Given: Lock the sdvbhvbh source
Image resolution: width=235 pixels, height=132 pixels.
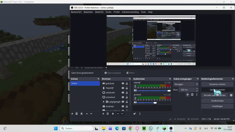Looking at the screenshot, I should (127, 93).
